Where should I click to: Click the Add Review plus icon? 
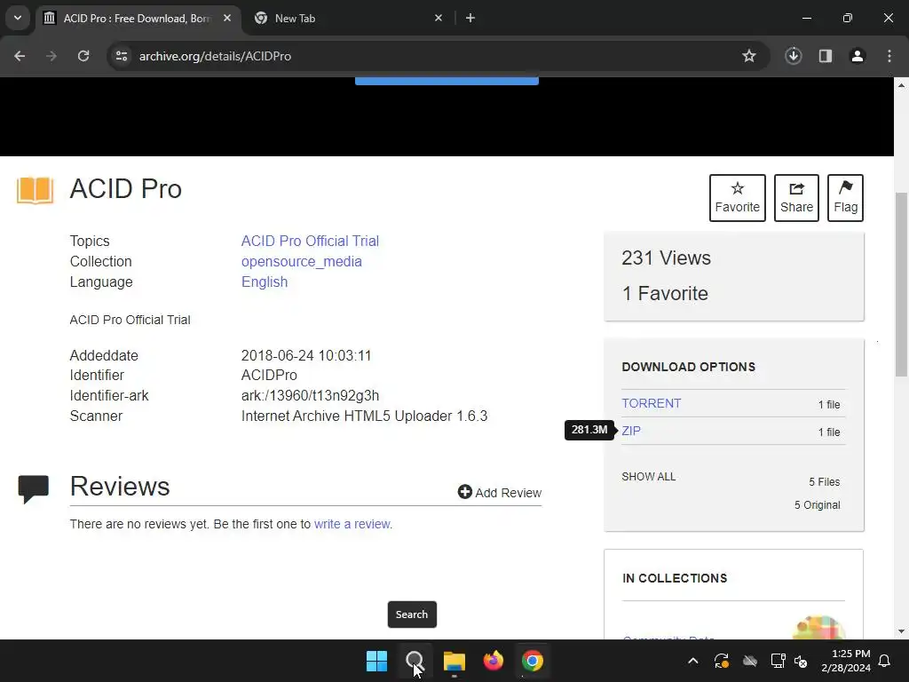464,492
